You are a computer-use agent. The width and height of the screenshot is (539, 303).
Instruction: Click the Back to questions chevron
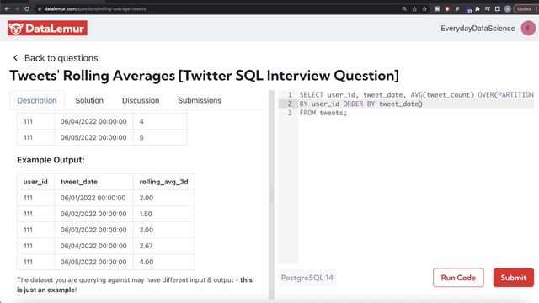(x=15, y=58)
